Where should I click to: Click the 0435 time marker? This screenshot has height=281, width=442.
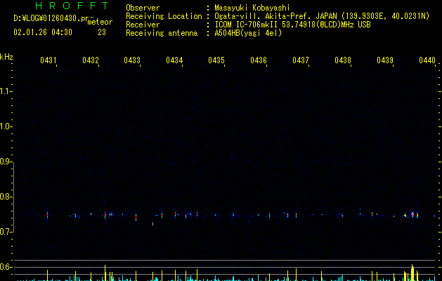(216, 60)
